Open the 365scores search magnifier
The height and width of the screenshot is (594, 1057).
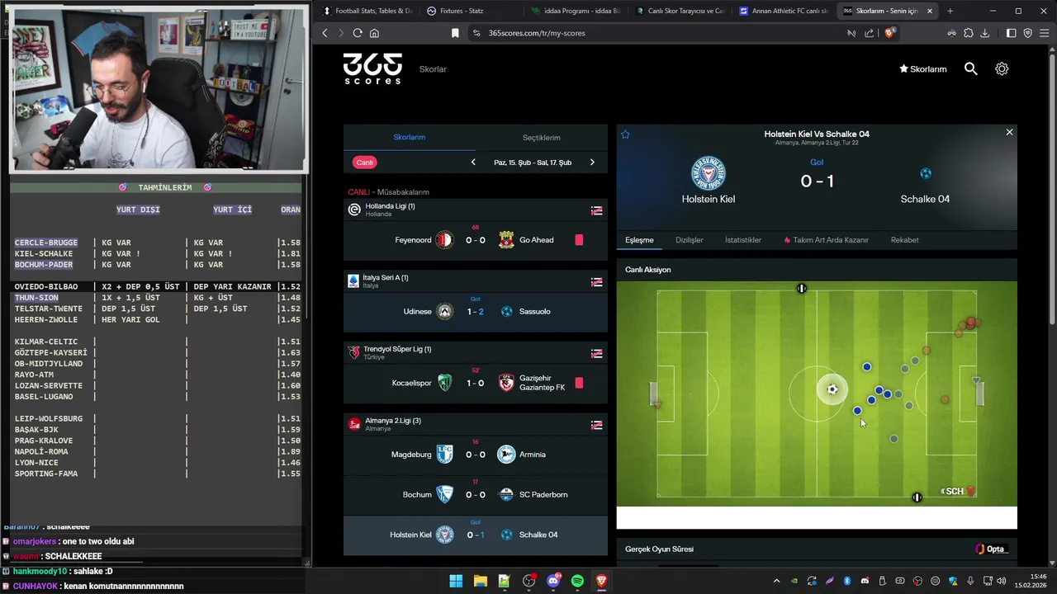[971, 69]
